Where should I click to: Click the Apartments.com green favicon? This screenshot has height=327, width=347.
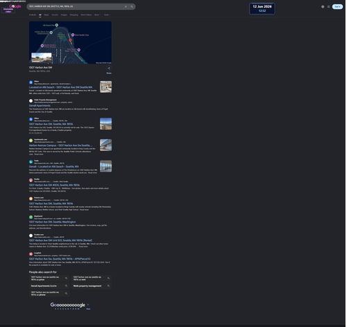31,141
